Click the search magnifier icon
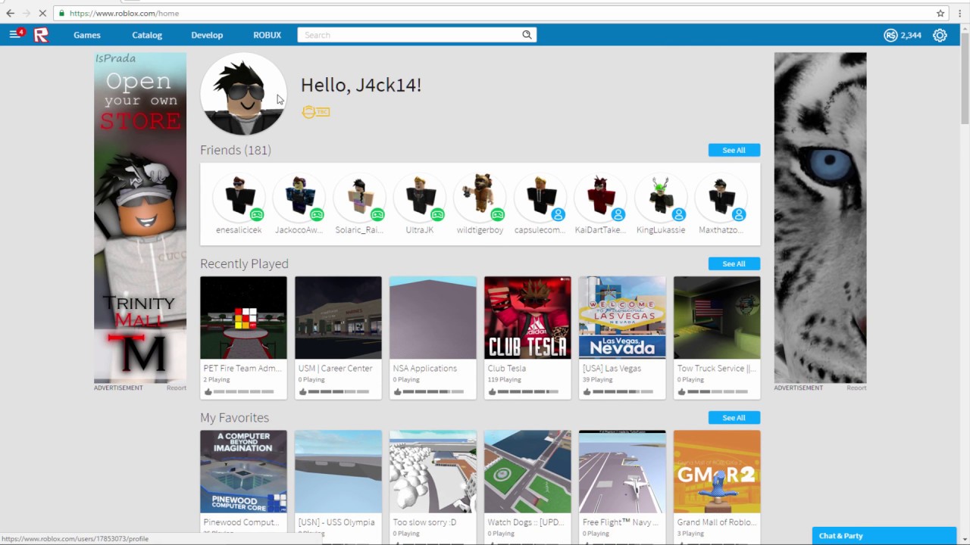This screenshot has height=545, width=970. click(527, 35)
